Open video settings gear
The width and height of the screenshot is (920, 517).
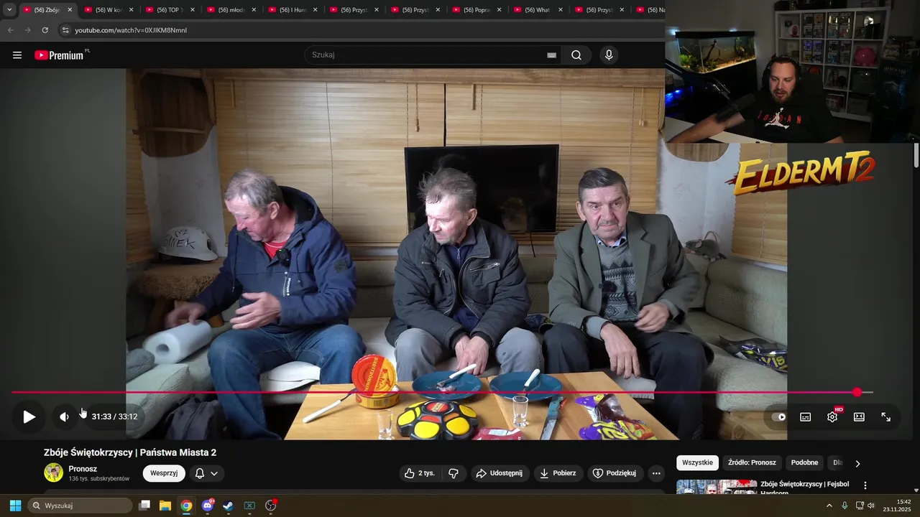(832, 416)
